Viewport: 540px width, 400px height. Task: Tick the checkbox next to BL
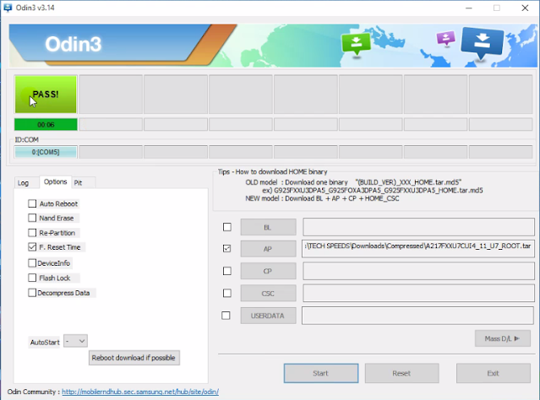(x=227, y=227)
